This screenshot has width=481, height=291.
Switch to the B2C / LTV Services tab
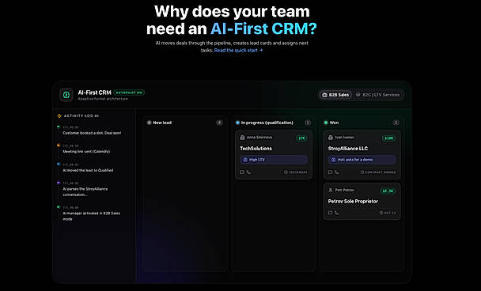coord(377,95)
